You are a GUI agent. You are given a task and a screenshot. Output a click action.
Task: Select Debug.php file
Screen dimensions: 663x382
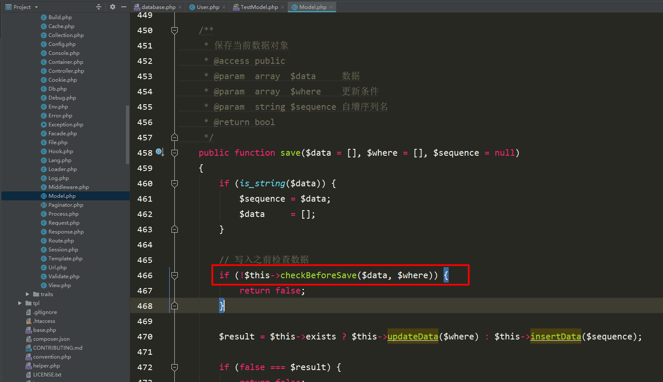tap(62, 98)
